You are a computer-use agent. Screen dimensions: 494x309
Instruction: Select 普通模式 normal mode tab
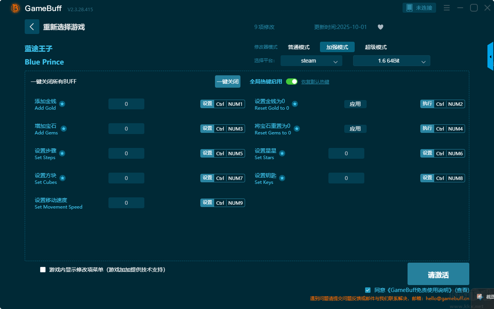[x=299, y=47]
